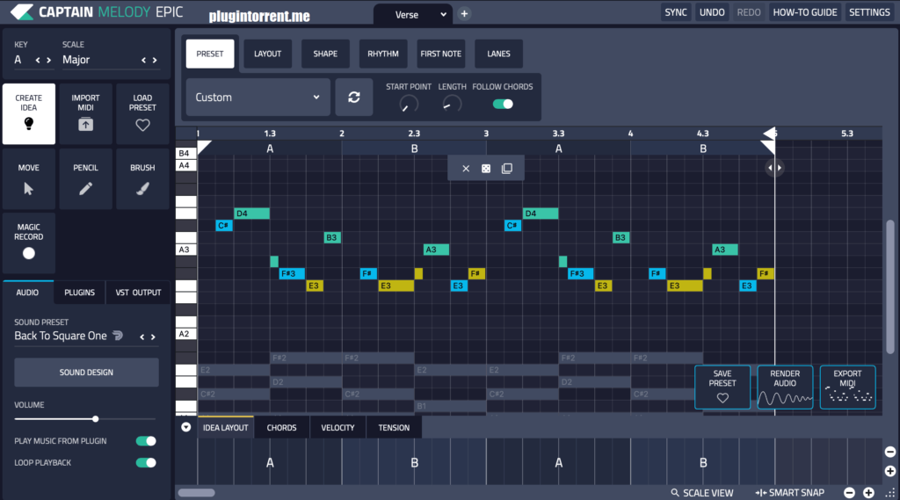Click the Captain Melody logo icon
The height and width of the screenshot is (500, 900).
(x=22, y=12)
